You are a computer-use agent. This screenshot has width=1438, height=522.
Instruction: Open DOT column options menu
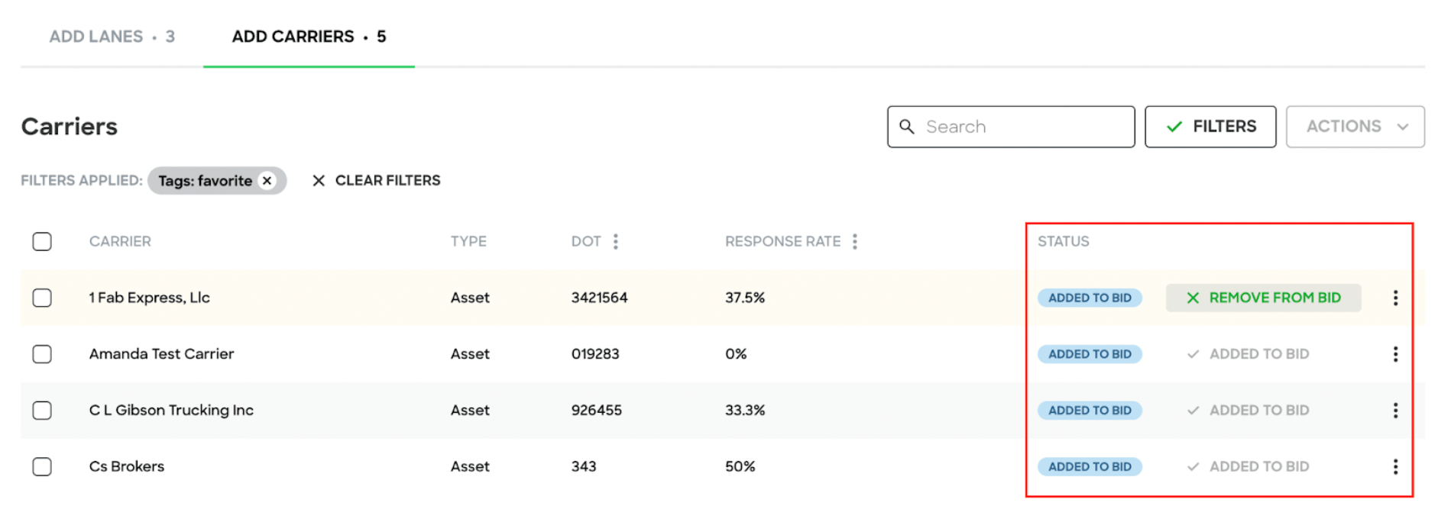pos(616,242)
